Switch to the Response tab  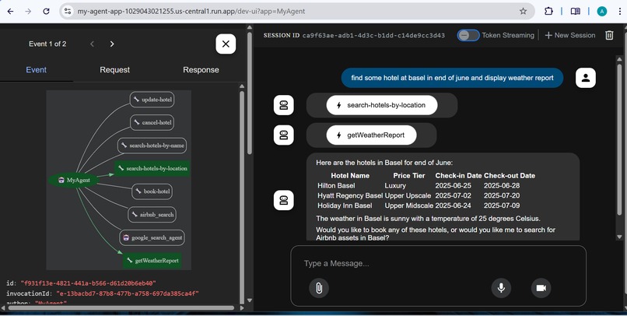pos(201,69)
